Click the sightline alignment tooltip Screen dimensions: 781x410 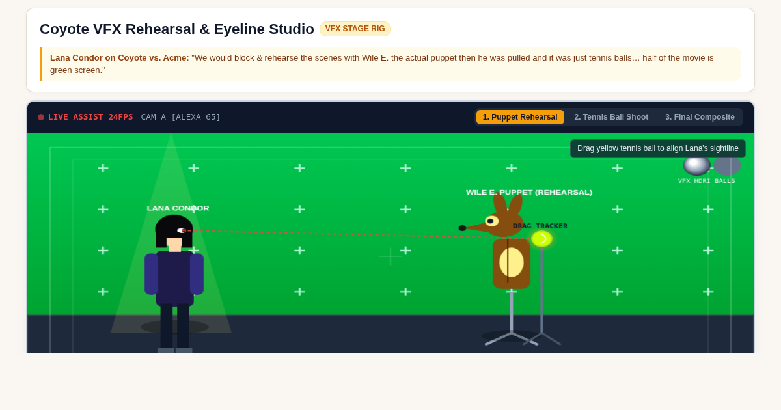658,148
